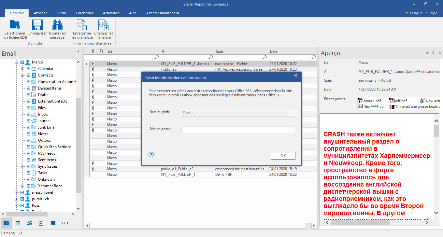Click the Sélectionner un fichier EDB icon
Viewport: 443px width, 237px height.
(x=15, y=25)
